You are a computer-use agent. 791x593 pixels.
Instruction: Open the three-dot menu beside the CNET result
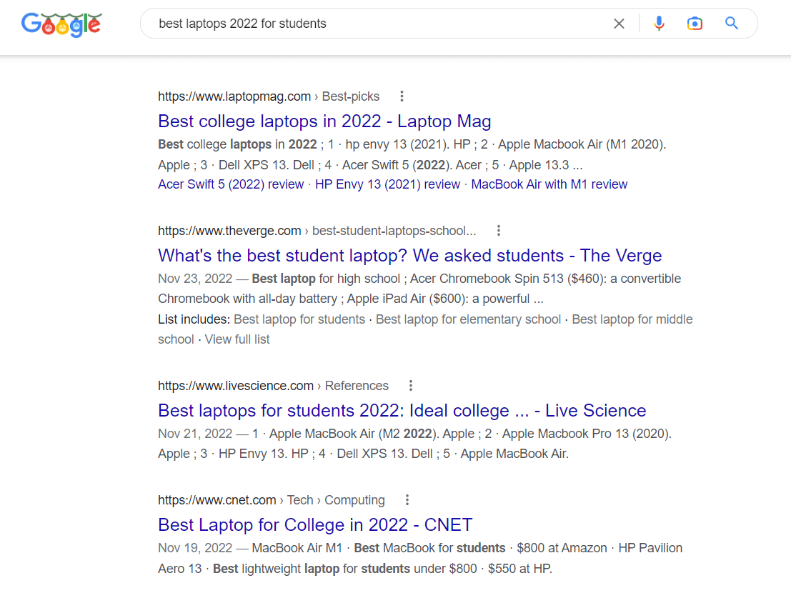pyautogui.click(x=407, y=499)
